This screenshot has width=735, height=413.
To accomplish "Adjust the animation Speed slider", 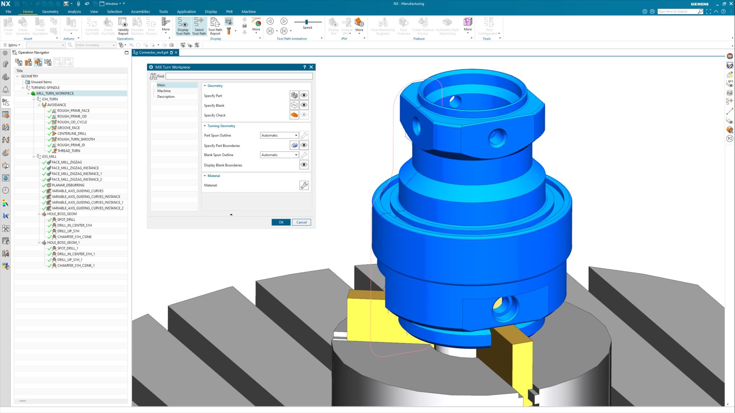I will (x=307, y=22).
